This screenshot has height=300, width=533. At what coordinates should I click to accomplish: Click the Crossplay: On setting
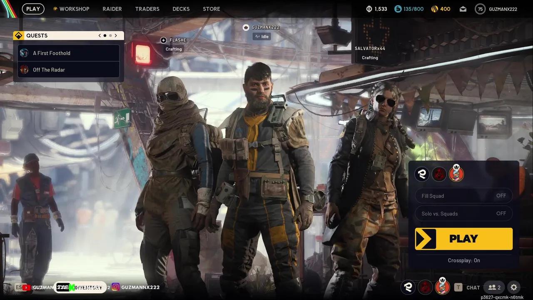[x=464, y=260]
